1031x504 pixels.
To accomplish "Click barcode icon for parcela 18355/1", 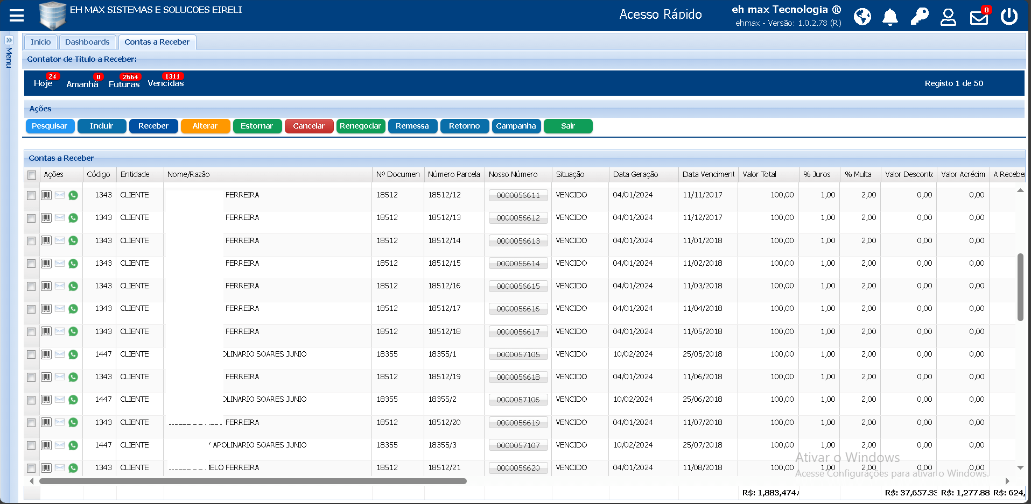I will 46,354.
